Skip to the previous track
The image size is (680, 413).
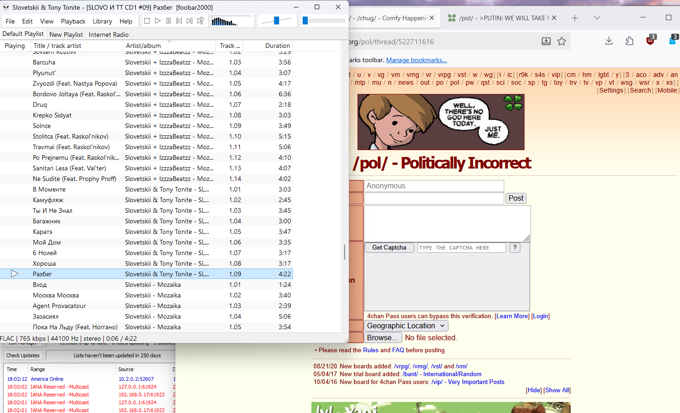coord(179,21)
